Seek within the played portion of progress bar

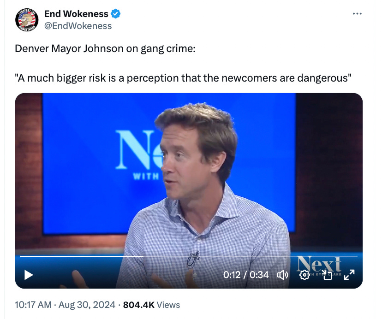81,256
